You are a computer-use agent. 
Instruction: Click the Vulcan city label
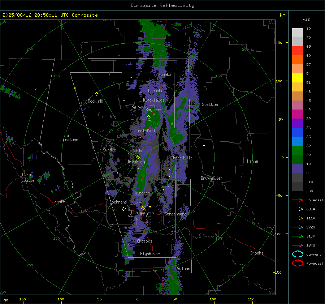[183, 269]
